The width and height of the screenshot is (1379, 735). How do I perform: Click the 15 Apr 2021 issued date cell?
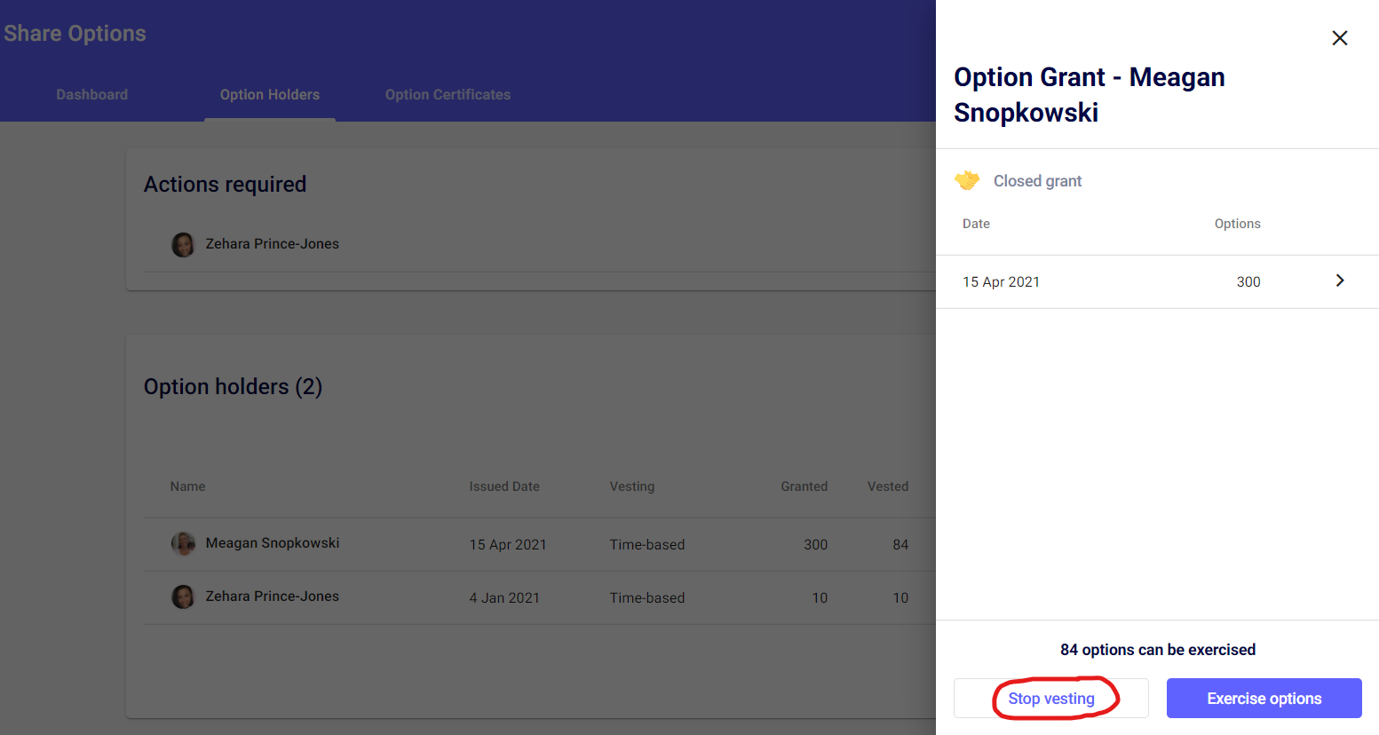point(508,545)
